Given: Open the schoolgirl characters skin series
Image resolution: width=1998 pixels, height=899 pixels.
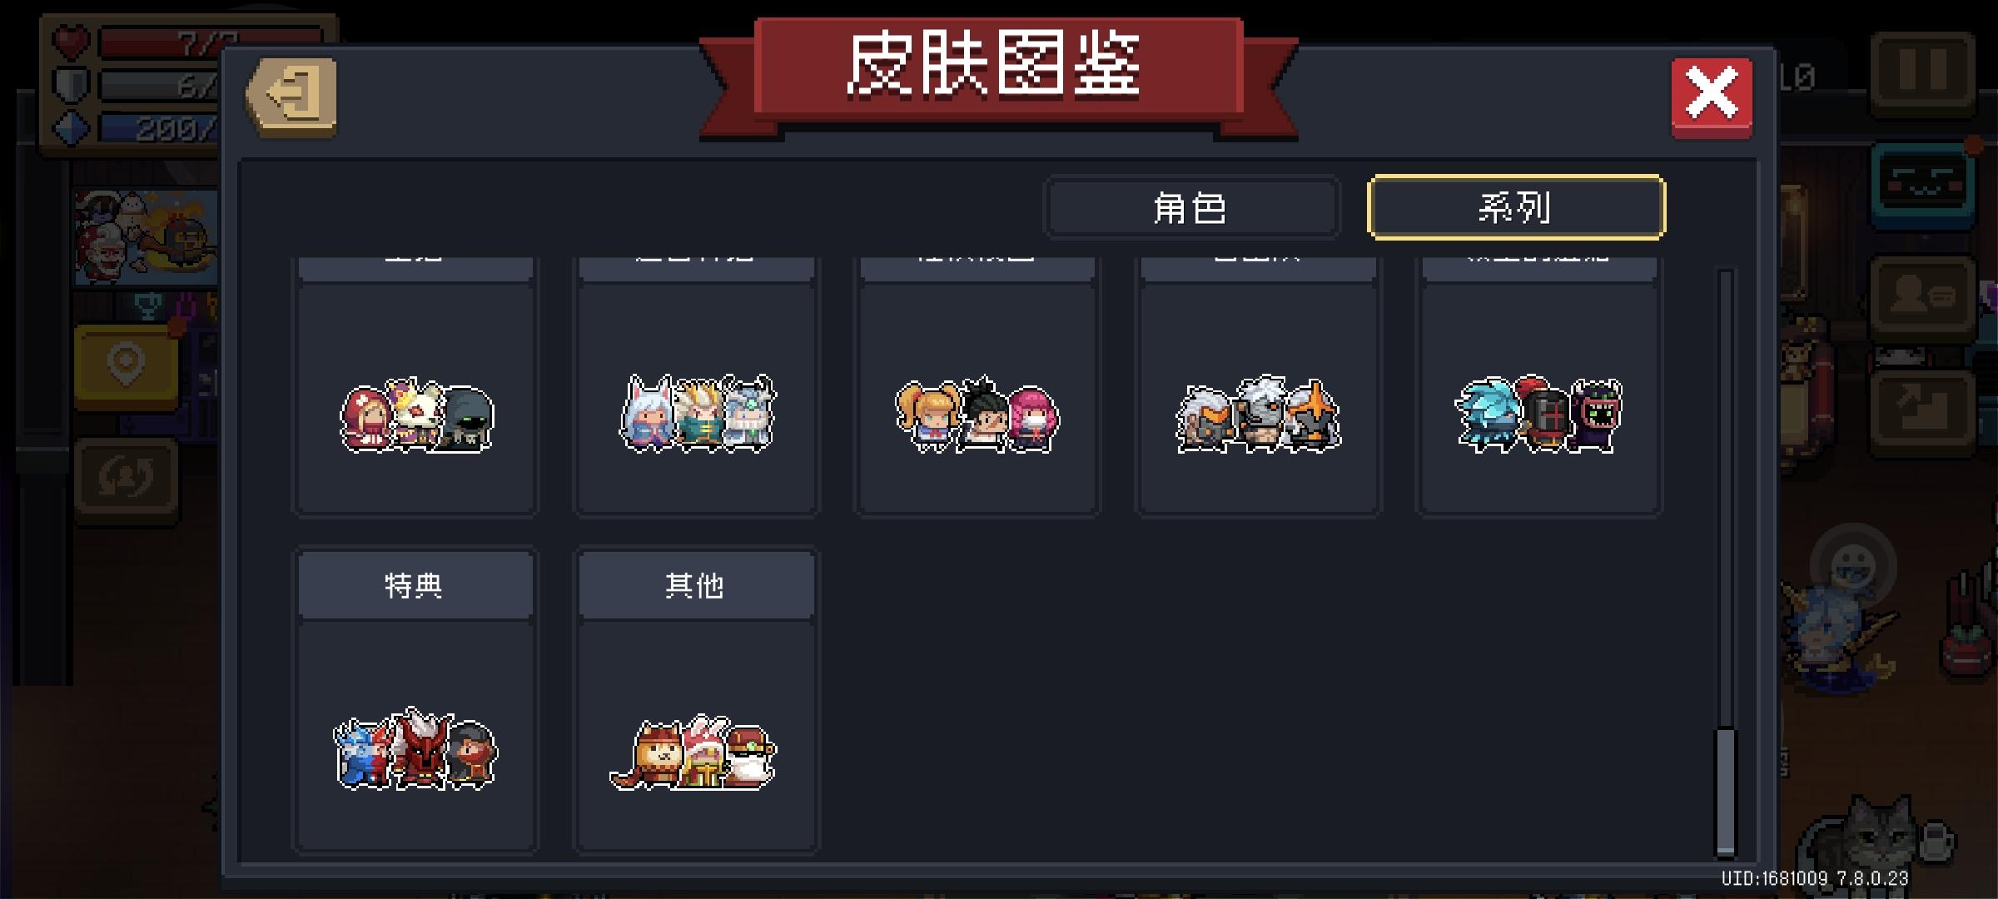Looking at the screenshot, I should tap(977, 387).
